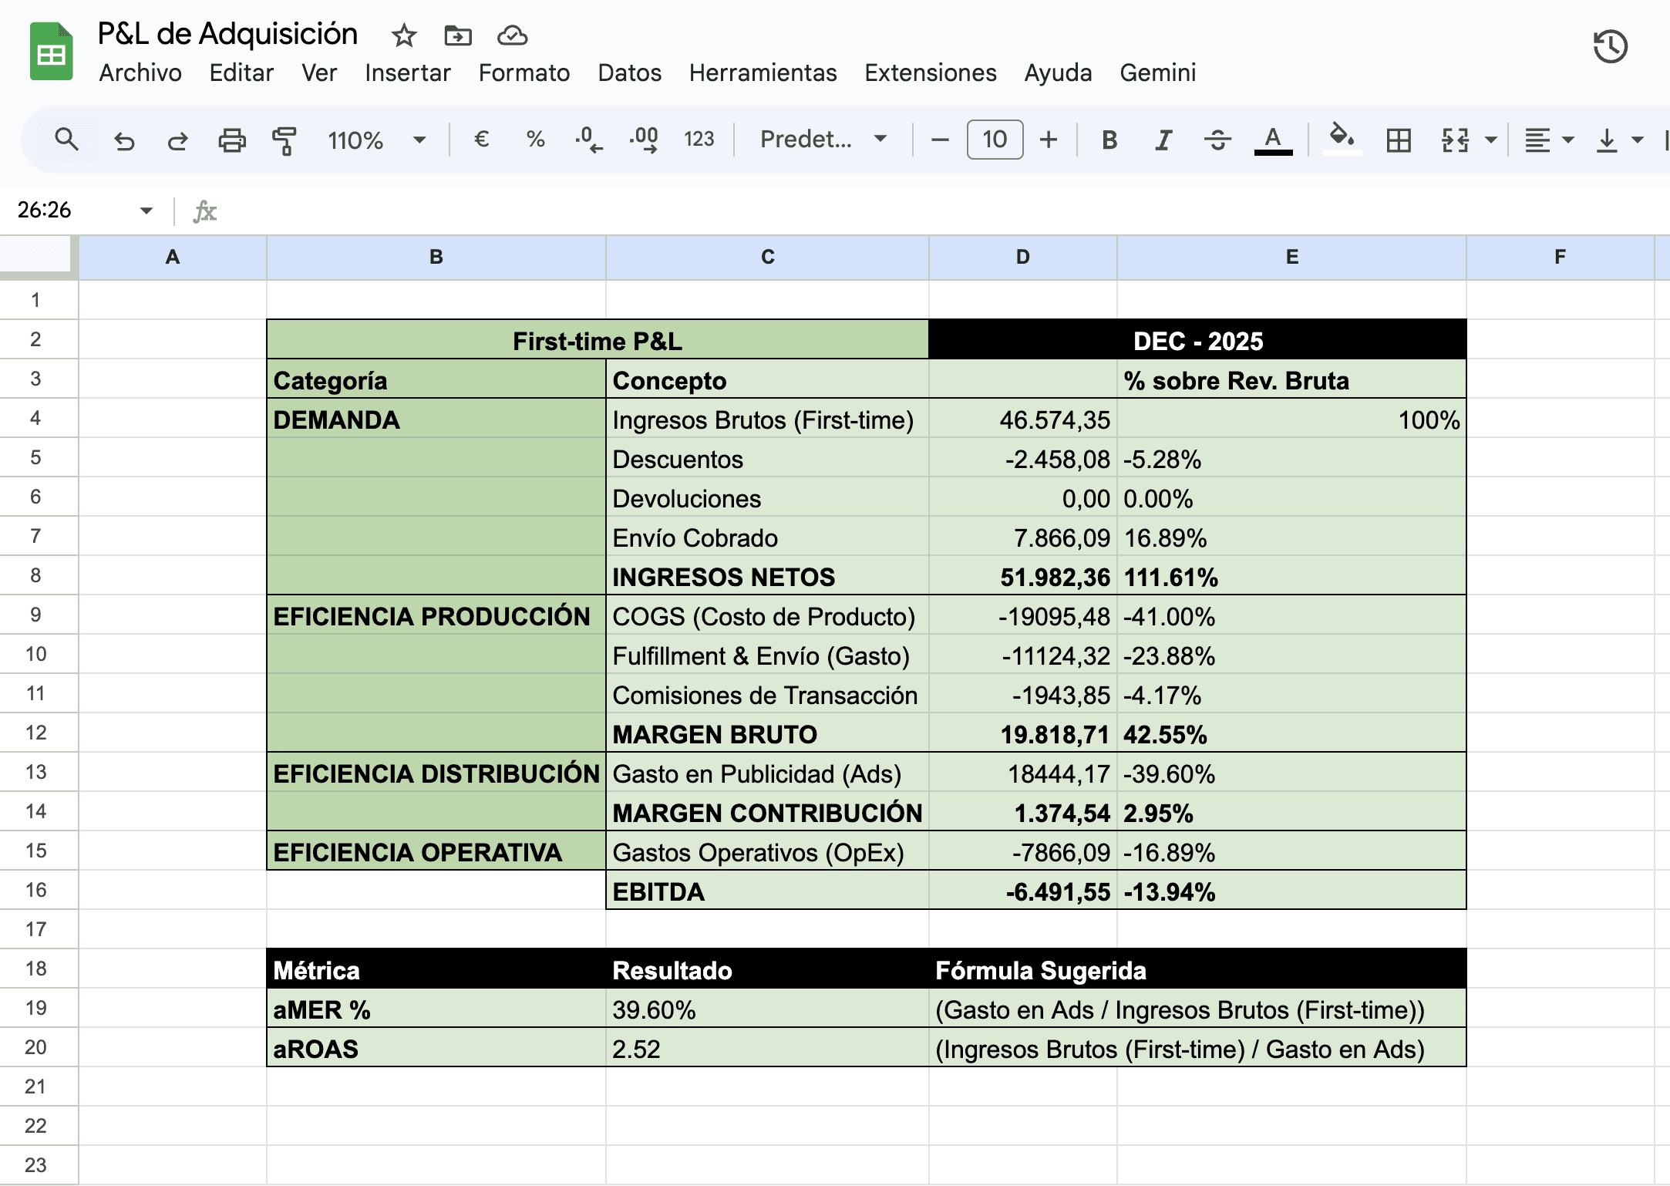Open version history clock icon

[x=1610, y=47]
